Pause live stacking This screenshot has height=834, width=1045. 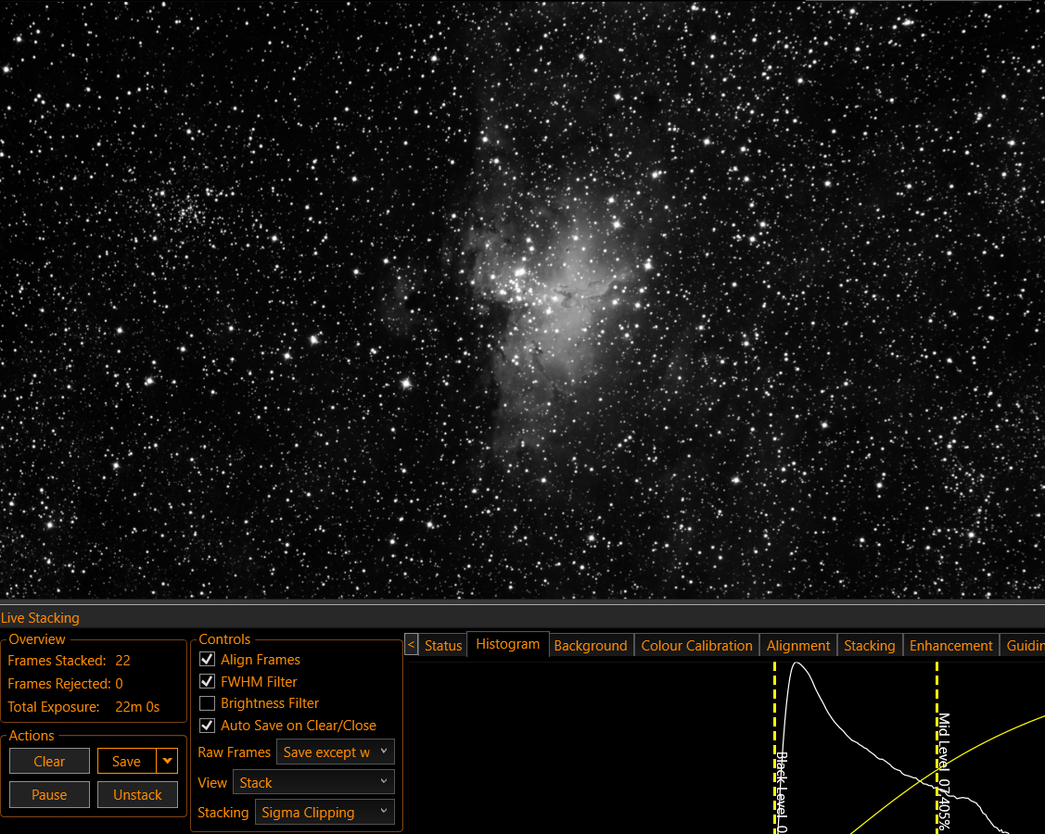[x=49, y=794]
